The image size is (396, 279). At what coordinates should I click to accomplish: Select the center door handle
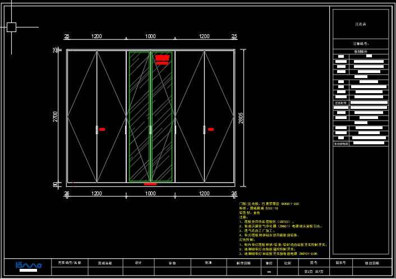point(150,130)
